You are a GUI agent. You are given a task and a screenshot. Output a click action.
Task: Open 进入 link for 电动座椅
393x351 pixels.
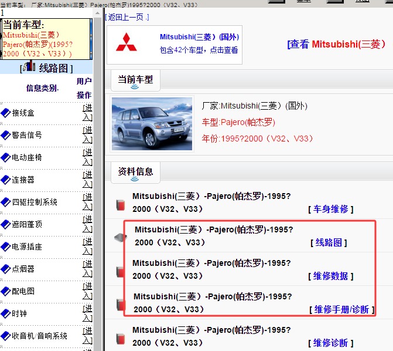(x=87, y=157)
